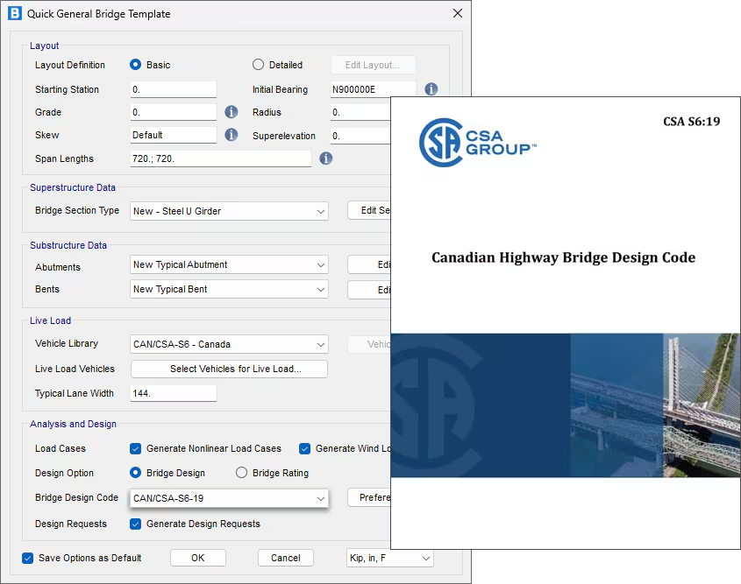Screen dimensions: 741x584
Task: Select the Basic layout definition option
Action: 136,65
